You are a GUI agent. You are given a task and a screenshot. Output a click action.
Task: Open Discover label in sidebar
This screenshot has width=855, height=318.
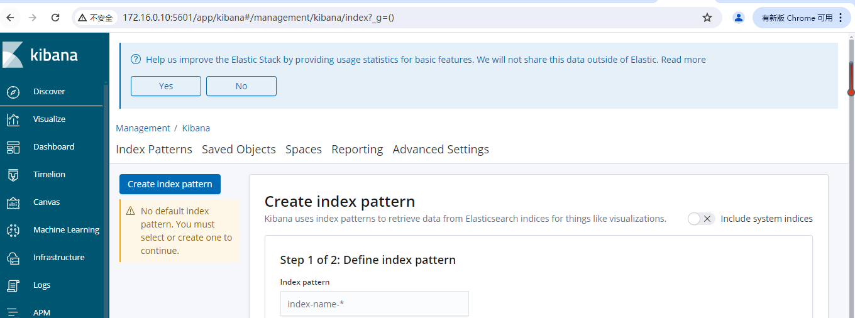[49, 92]
